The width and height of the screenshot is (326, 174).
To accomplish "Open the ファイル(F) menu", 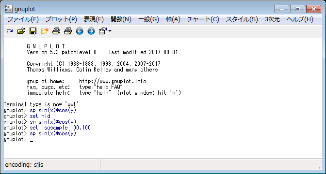I will point(23,19).
